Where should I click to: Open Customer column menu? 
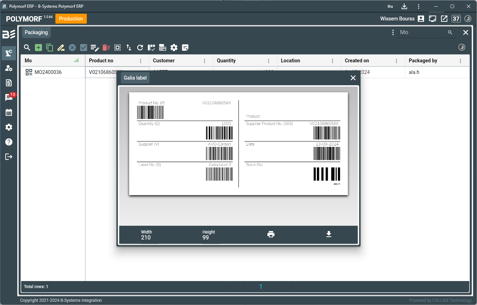tap(205, 61)
